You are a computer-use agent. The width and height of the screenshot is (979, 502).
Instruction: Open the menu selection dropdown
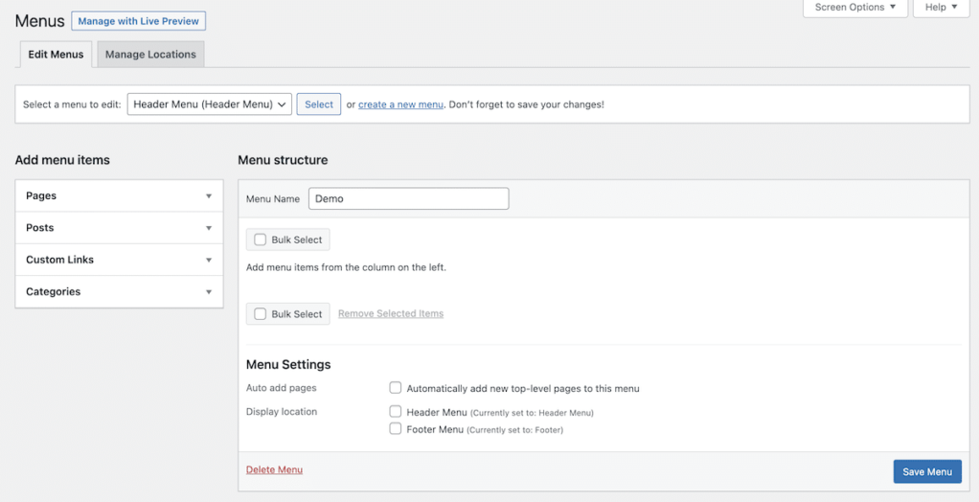[x=209, y=104]
